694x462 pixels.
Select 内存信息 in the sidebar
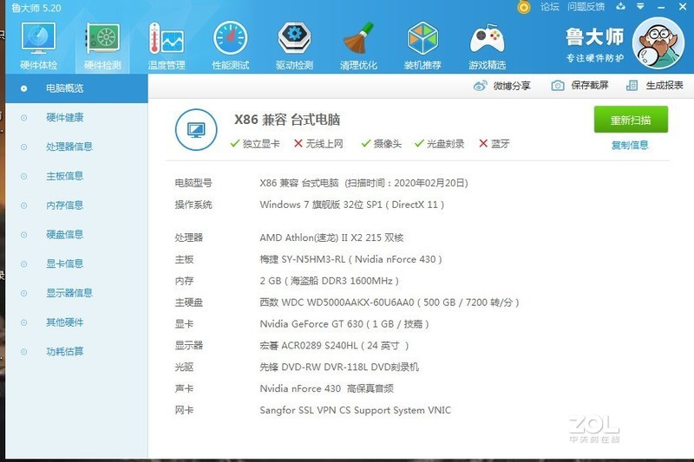(x=76, y=205)
